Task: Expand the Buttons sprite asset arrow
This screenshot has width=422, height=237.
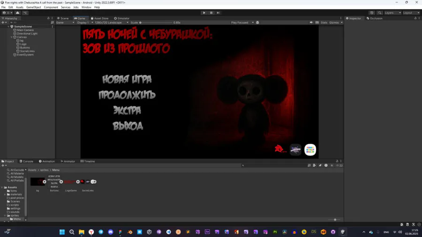Action: [61, 182]
